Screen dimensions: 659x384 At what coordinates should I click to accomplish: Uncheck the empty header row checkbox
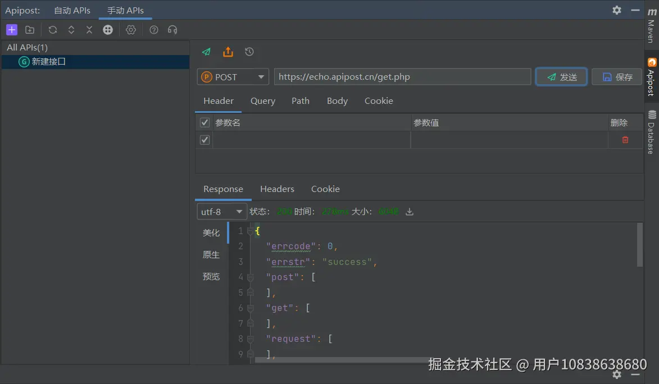(204, 140)
